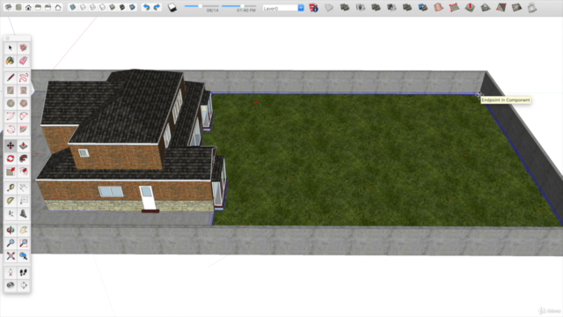Activate the Push/Pull tool
The height and width of the screenshot is (317, 563).
point(24,145)
